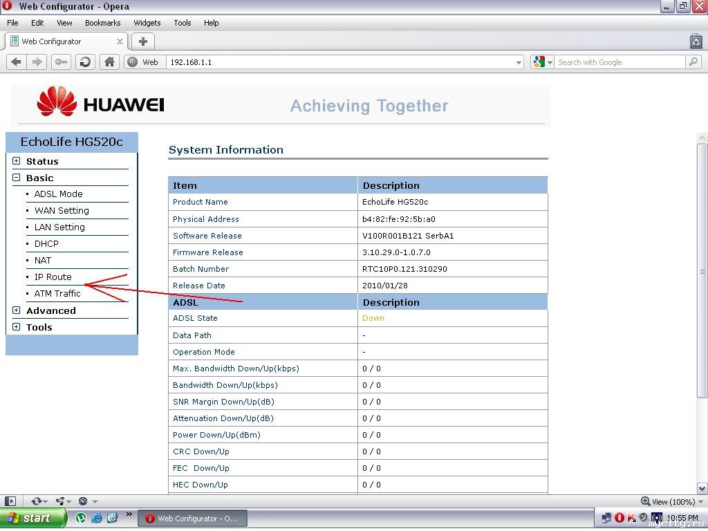Click the scrollbar down arrow
Viewport: 708px width, 531px height.
click(x=702, y=488)
